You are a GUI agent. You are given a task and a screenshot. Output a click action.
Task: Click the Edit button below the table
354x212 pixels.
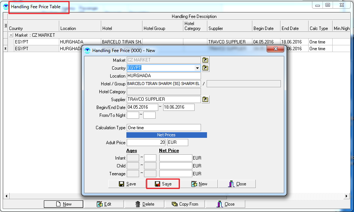(104, 204)
